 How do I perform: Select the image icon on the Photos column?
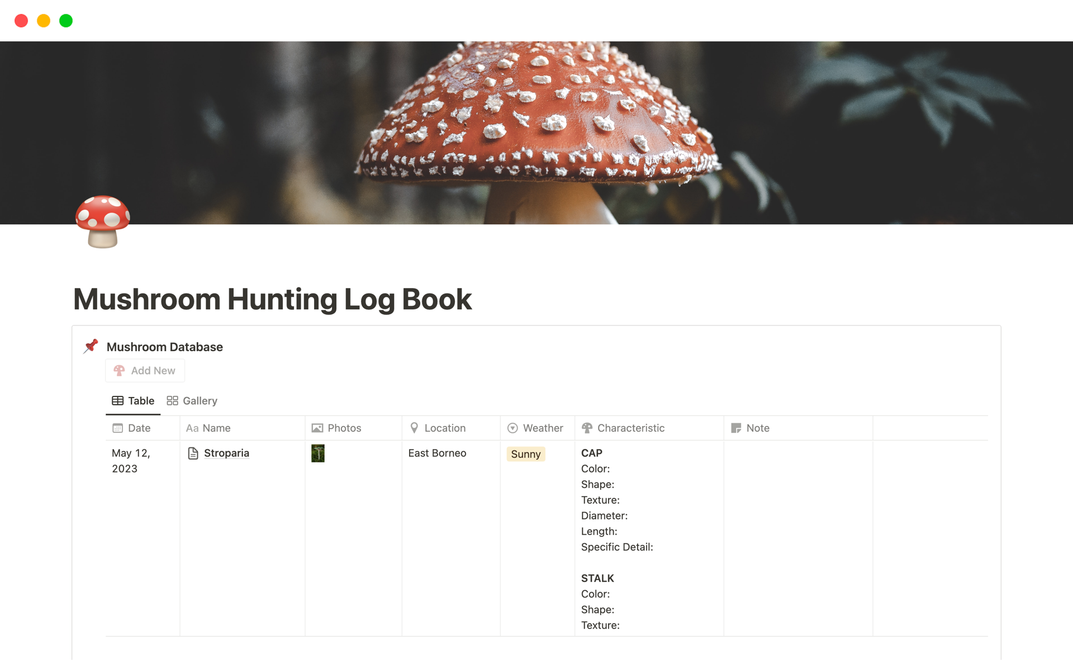tap(317, 428)
